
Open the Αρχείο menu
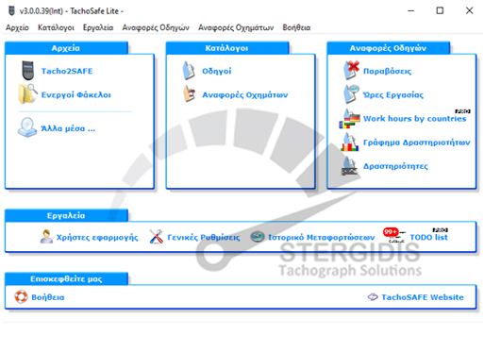[x=17, y=27]
